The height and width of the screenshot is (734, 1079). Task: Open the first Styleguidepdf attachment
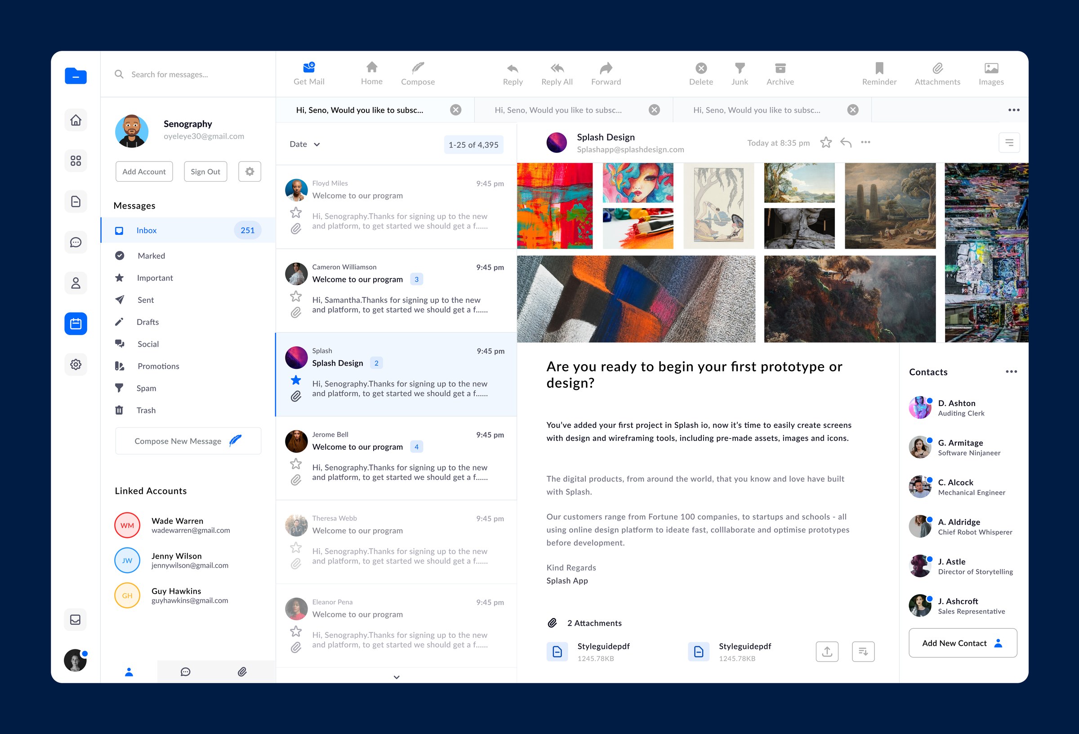[x=589, y=652]
